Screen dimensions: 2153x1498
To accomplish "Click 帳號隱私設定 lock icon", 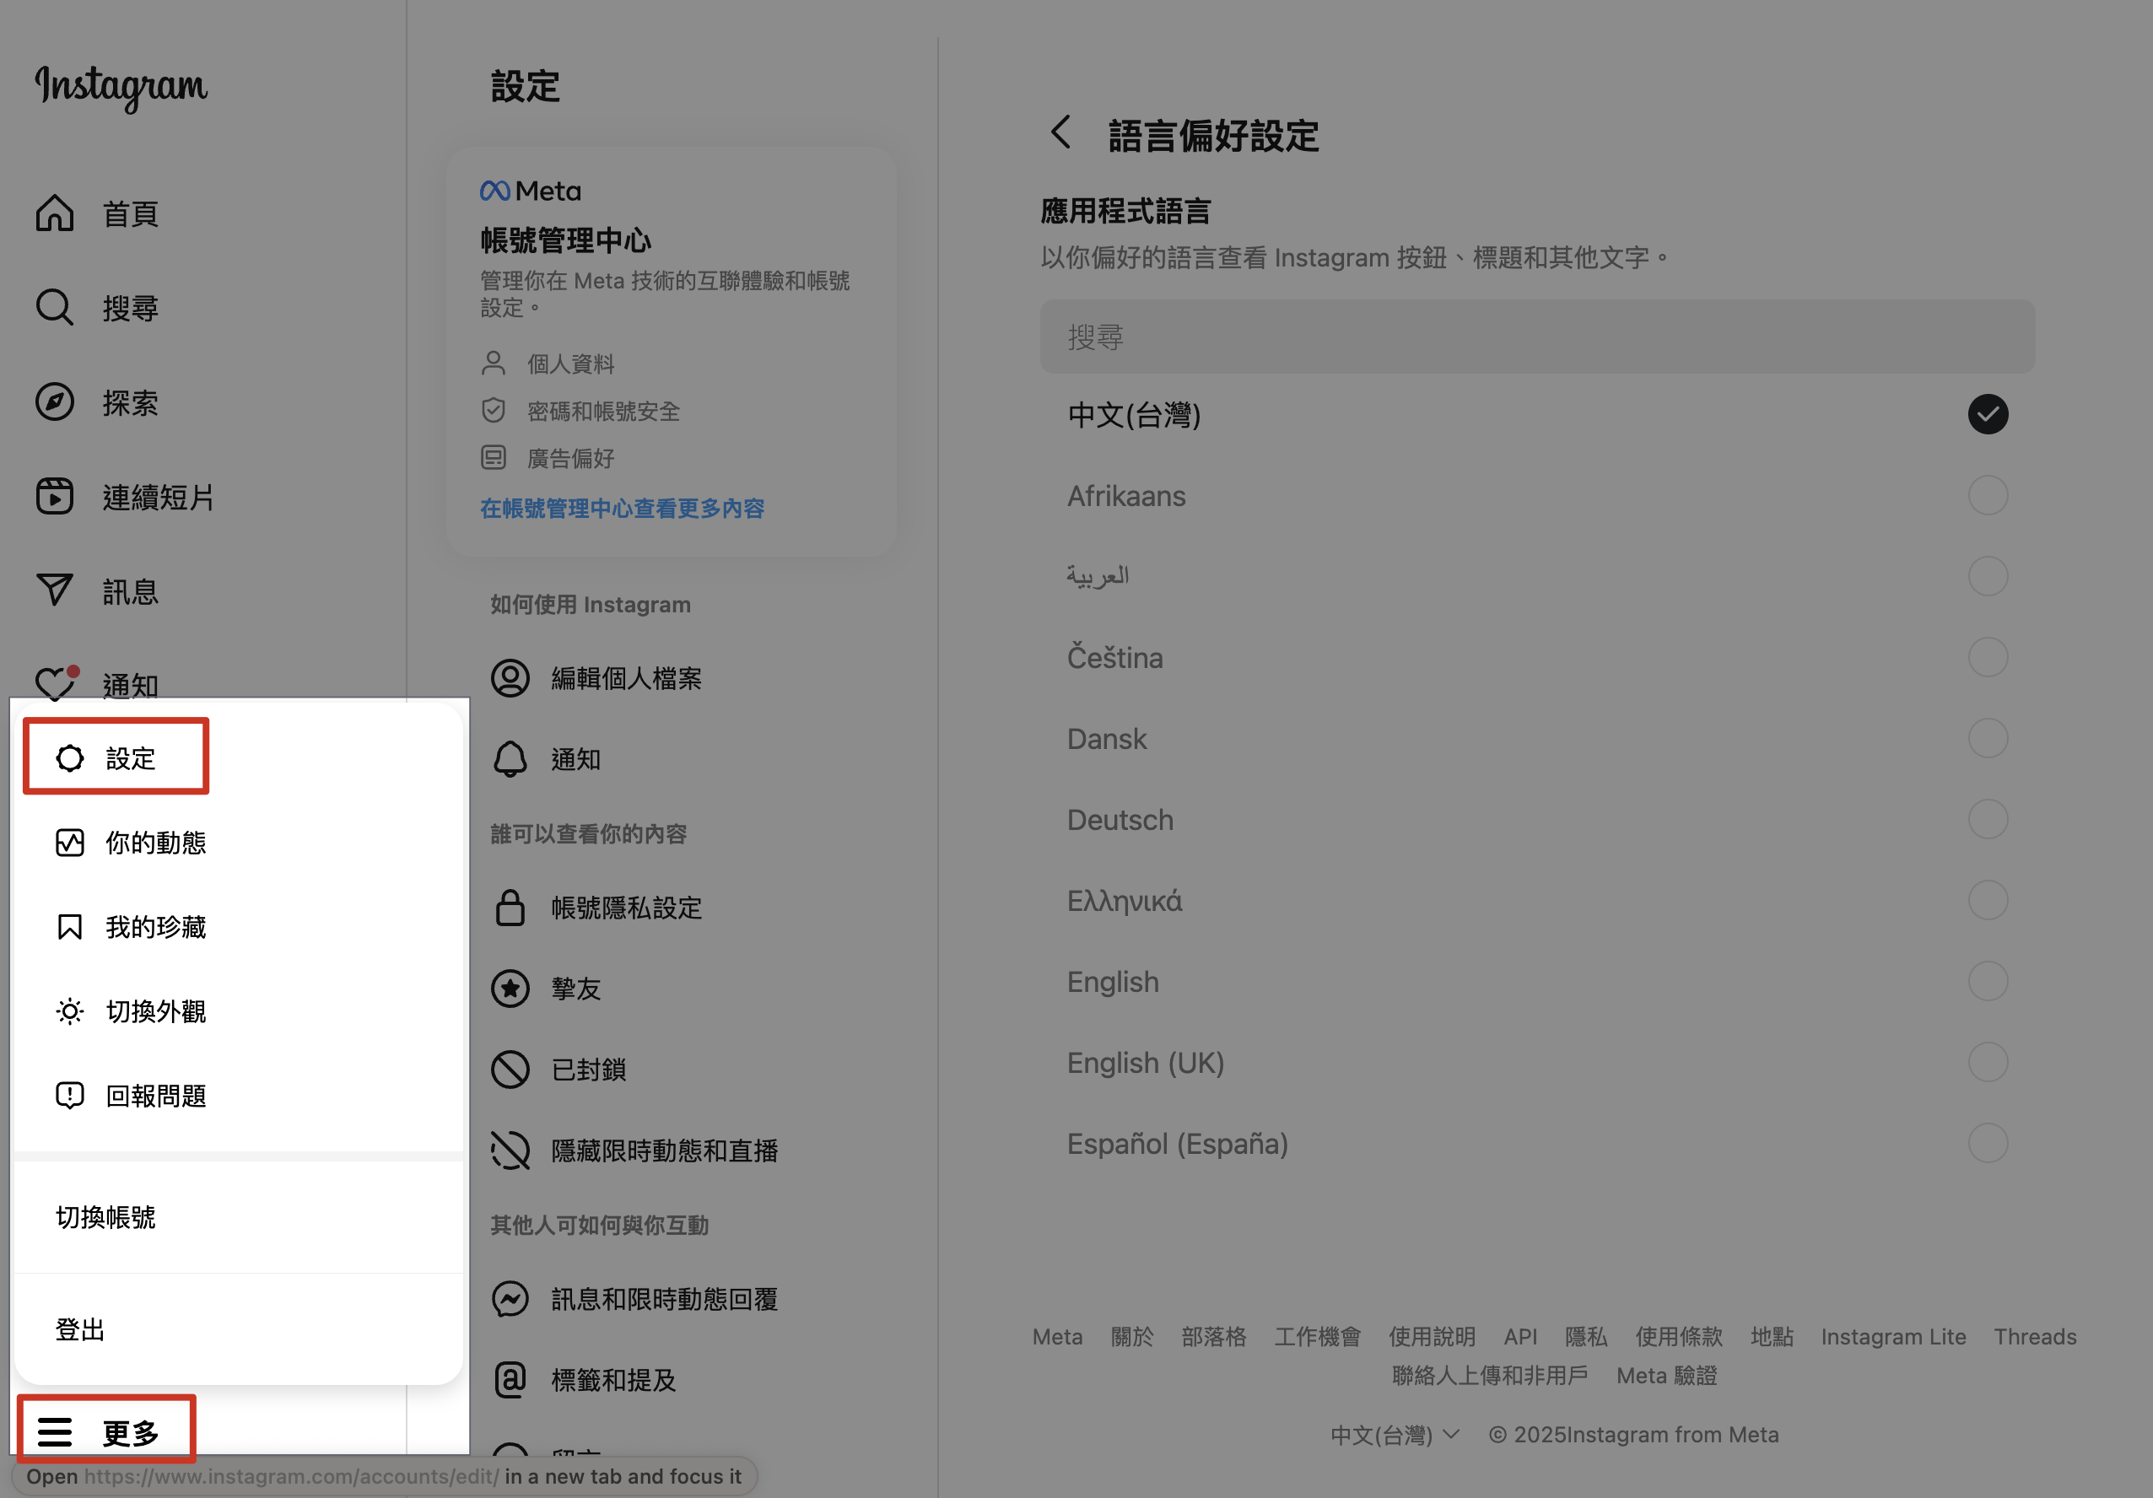I will pyautogui.click(x=510, y=908).
